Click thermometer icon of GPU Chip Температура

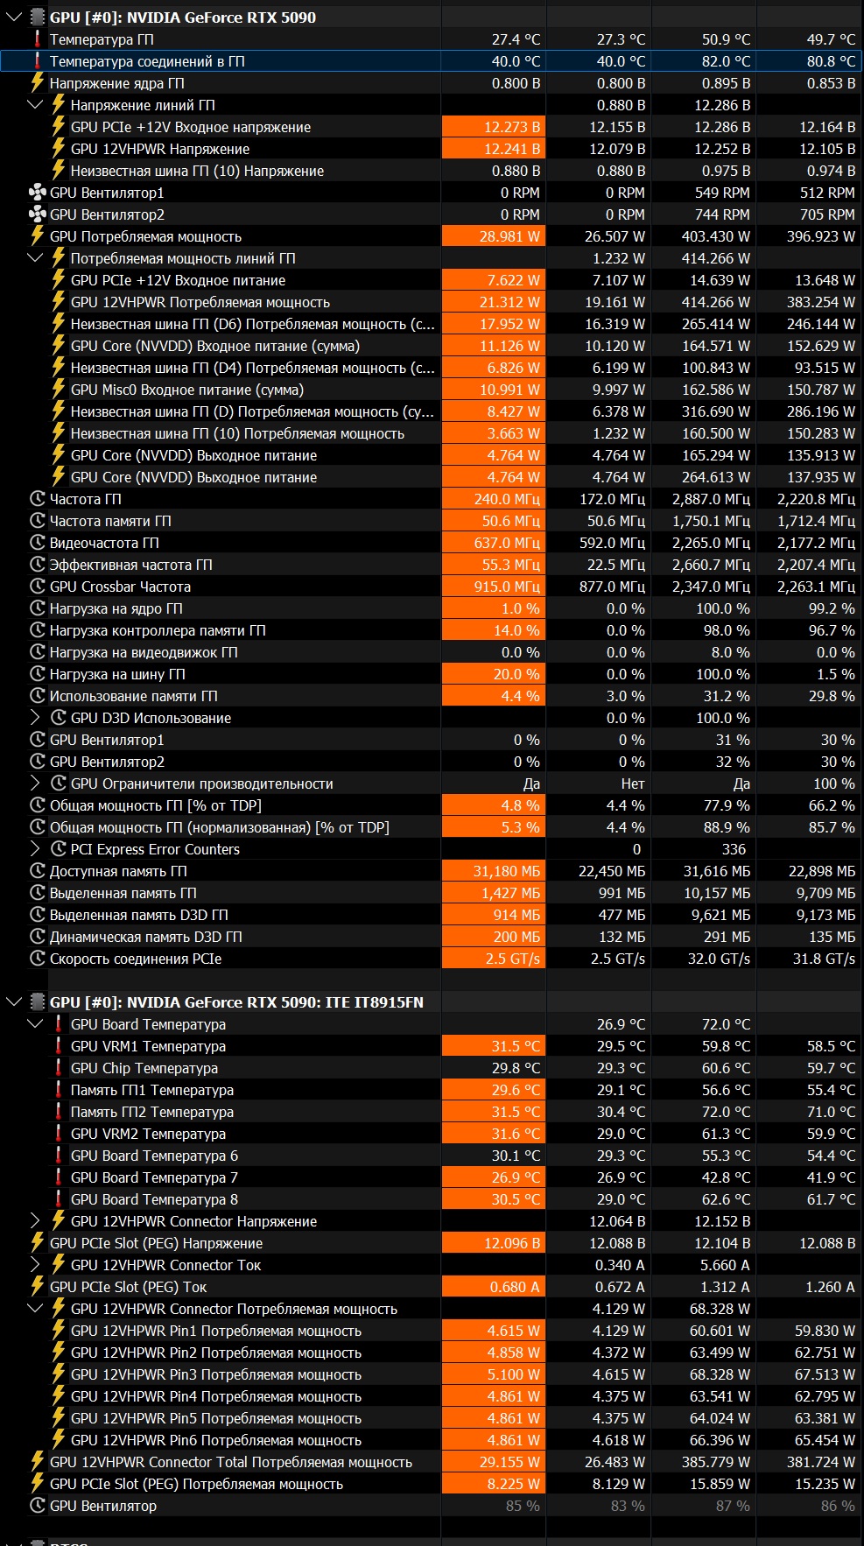(x=58, y=1067)
